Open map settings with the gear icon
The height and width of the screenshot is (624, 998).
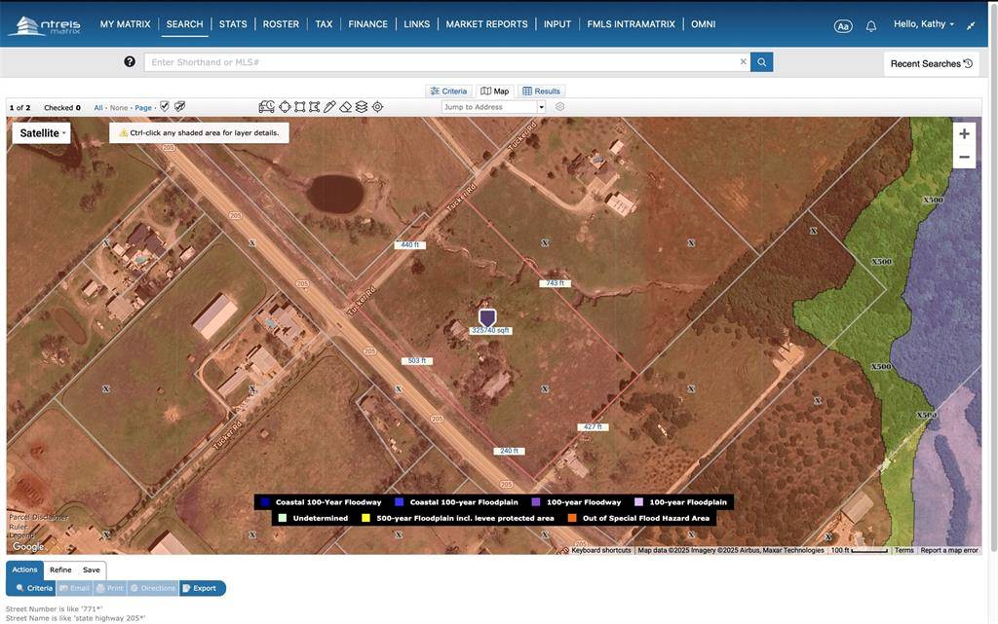click(x=558, y=106)
